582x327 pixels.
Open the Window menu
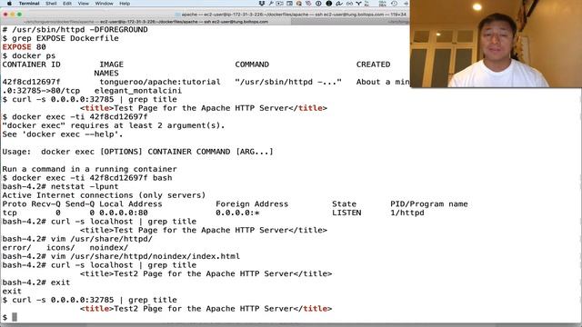click(104, 4)
